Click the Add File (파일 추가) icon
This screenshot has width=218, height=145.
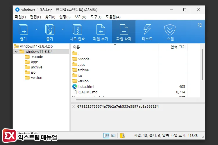101,29
